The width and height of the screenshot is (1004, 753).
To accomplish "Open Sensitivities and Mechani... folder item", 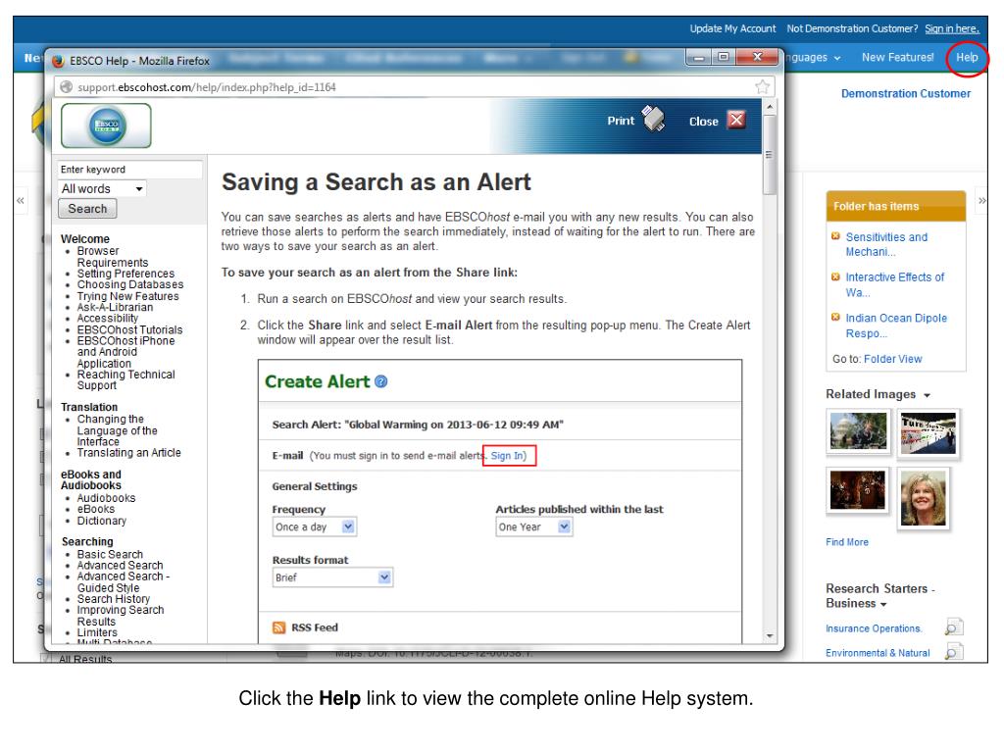I will (886, 244).
